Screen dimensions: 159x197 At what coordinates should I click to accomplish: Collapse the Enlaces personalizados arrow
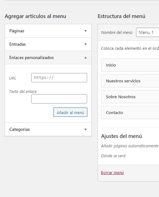86,57
